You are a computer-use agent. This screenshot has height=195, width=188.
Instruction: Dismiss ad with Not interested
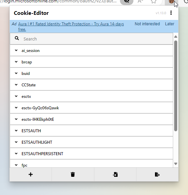(x=147, y=24)
